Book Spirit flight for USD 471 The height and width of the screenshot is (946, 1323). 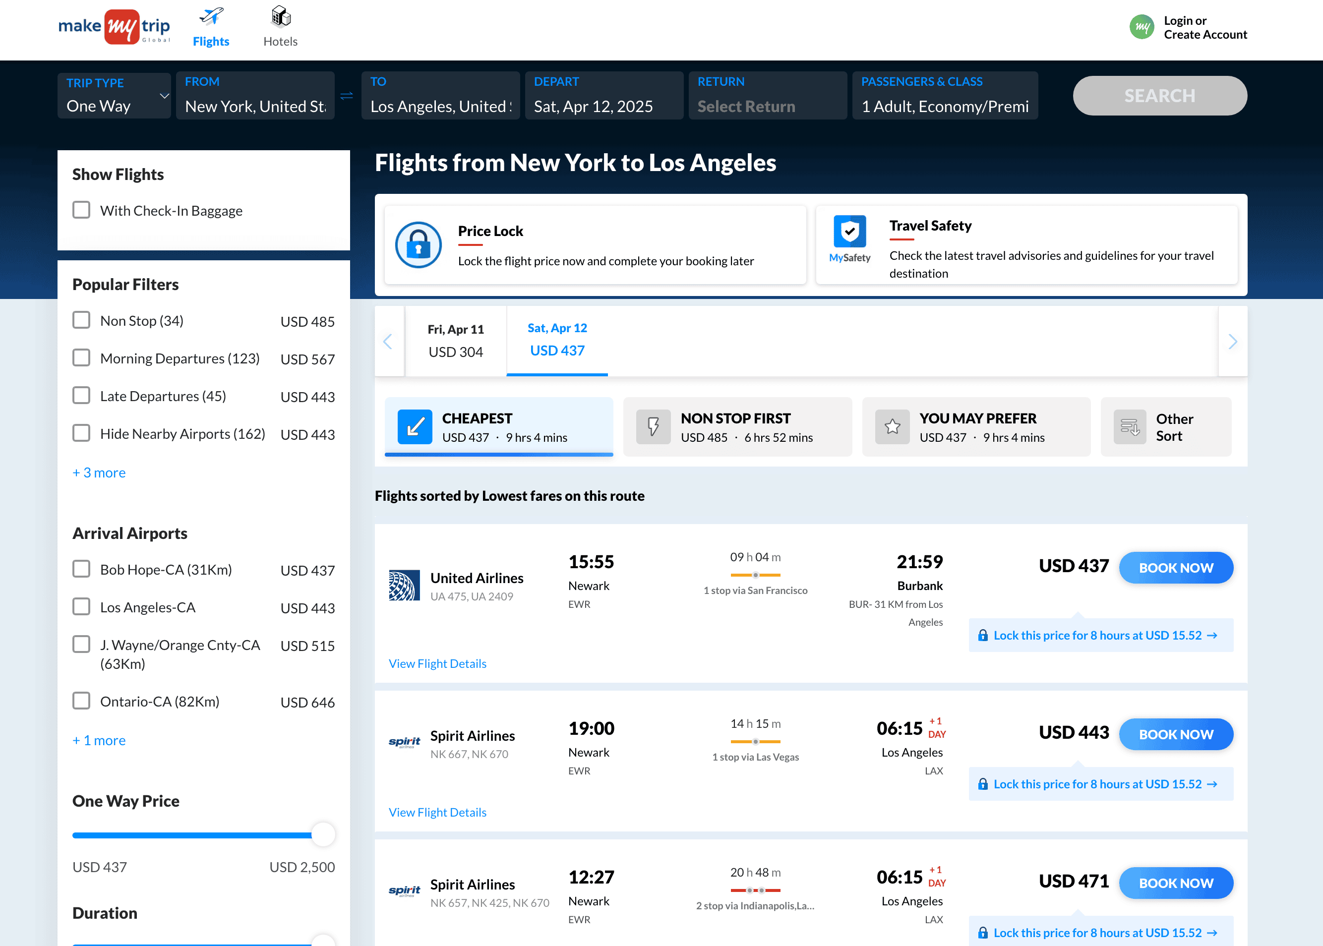(1176, 883)
